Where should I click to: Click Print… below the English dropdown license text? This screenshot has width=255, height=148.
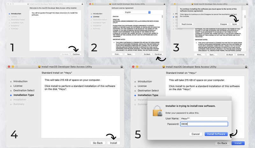[x=117, y=54]
